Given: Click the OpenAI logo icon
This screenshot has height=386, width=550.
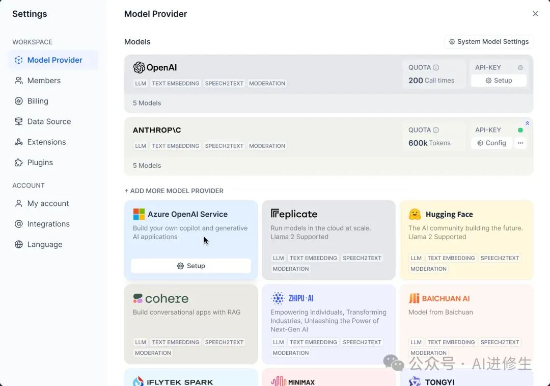Looking at the screenshot, I should [x=139, y=67].
